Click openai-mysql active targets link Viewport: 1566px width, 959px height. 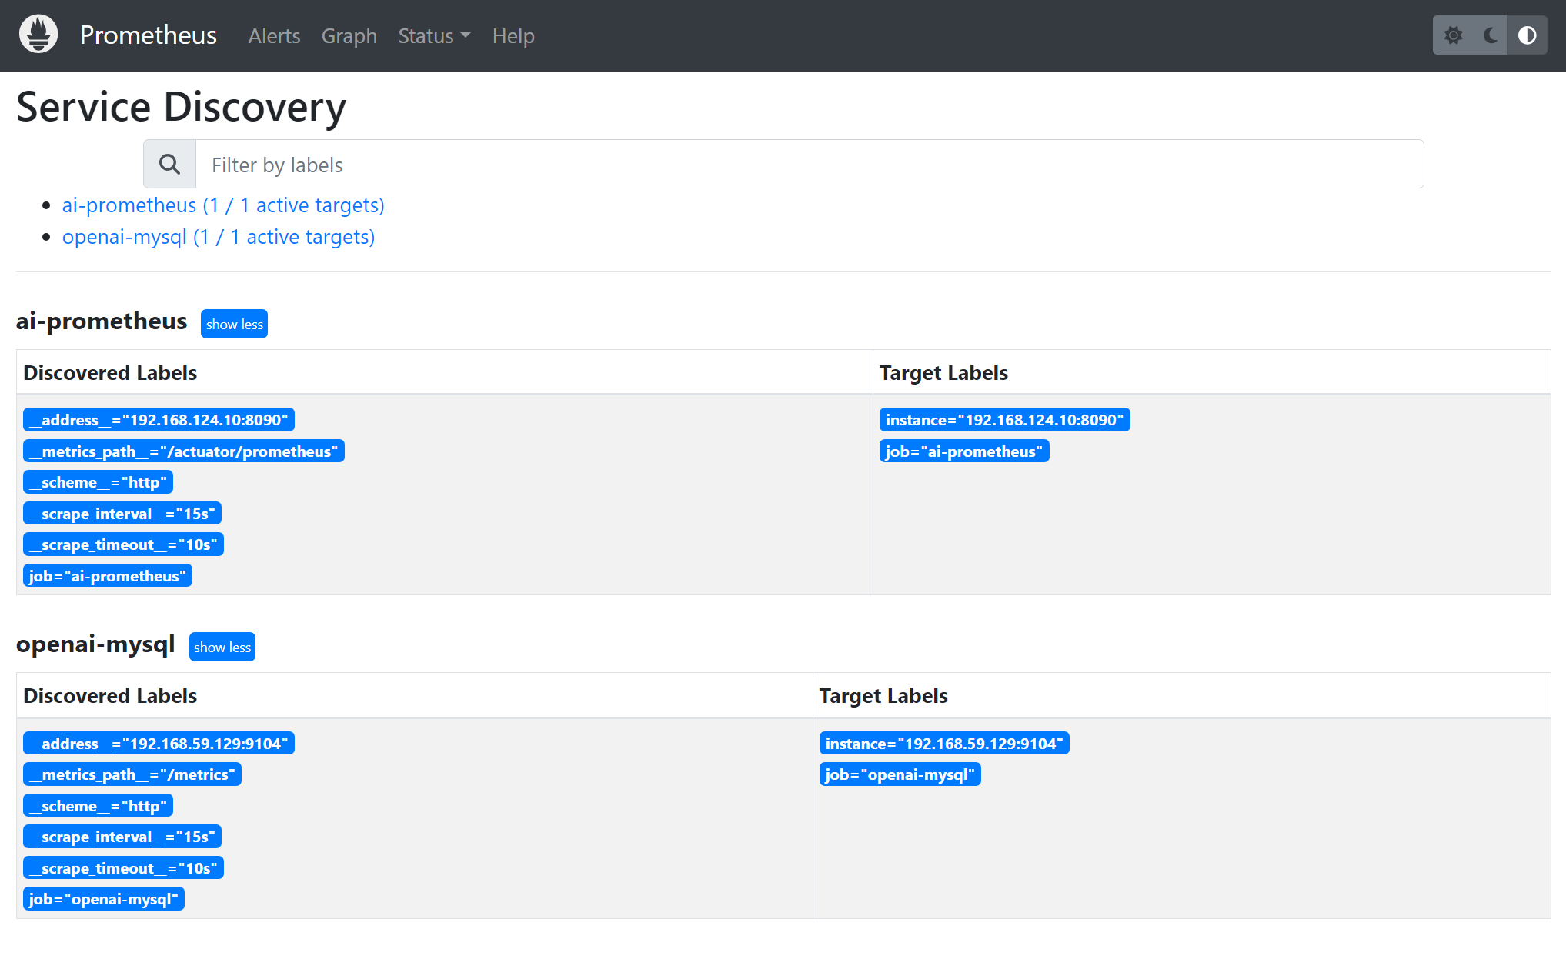click(x=219, y=236)
